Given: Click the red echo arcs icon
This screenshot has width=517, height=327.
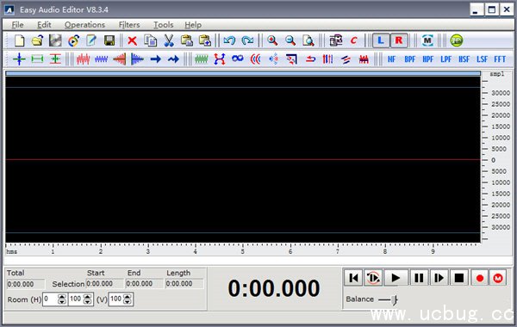Looking at the screenshot, I should [256, 59].
